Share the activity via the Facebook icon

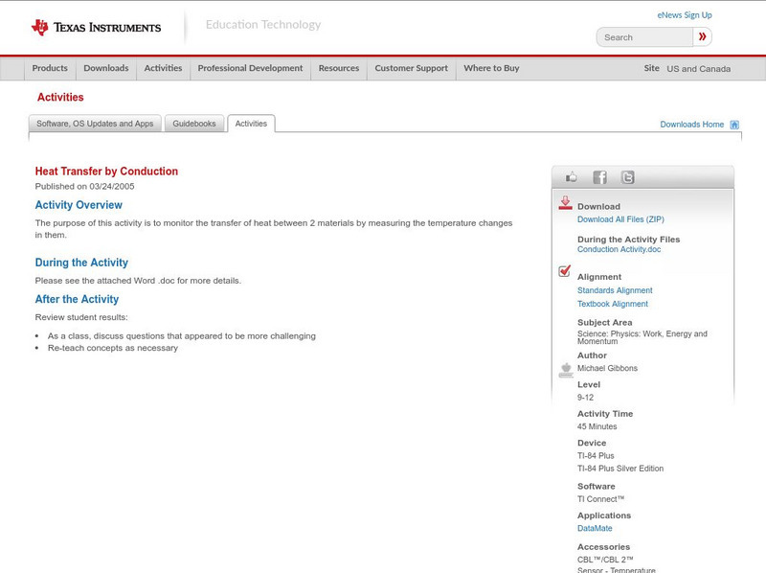(599, 177)
